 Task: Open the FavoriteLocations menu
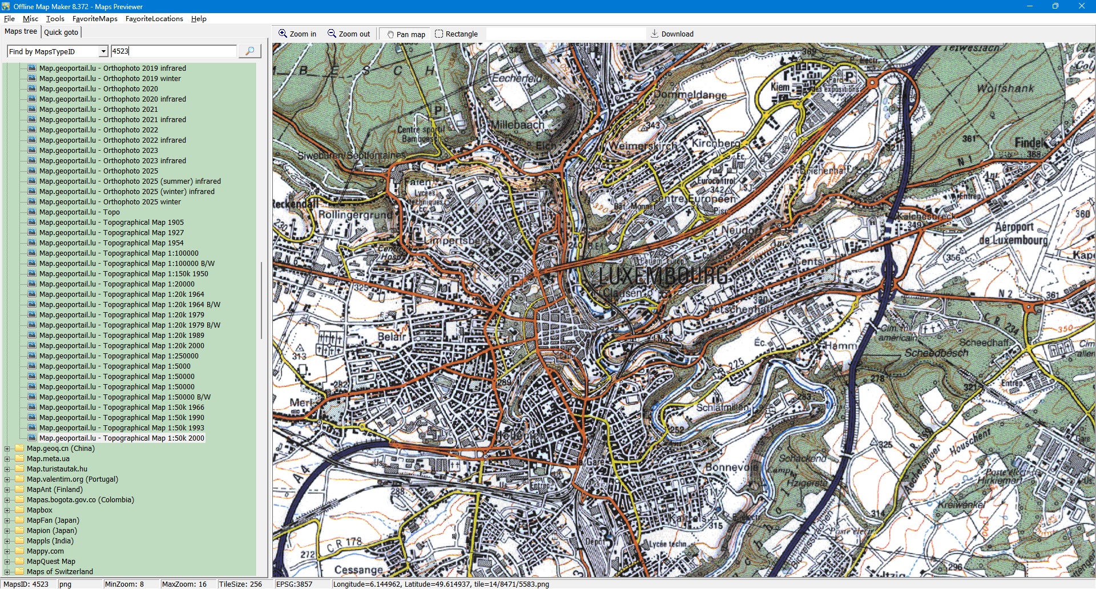154,19
